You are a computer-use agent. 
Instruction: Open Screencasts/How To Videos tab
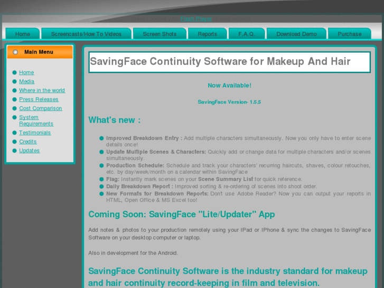click(x=86, y=34)
